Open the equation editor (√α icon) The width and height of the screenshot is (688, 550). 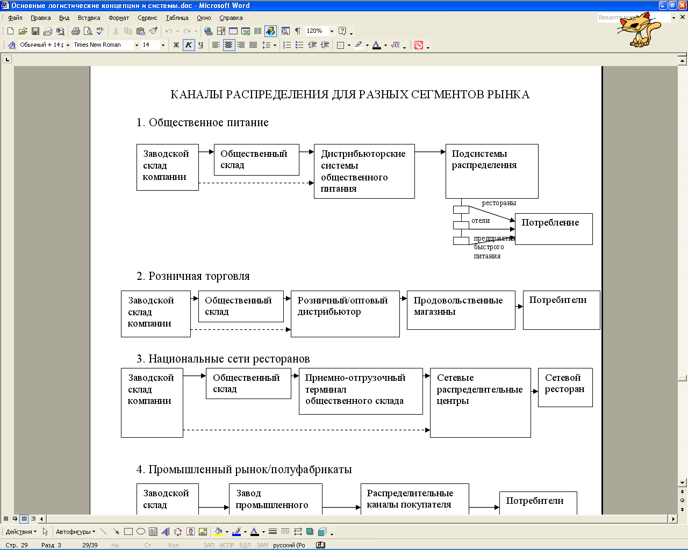point(396,45)
